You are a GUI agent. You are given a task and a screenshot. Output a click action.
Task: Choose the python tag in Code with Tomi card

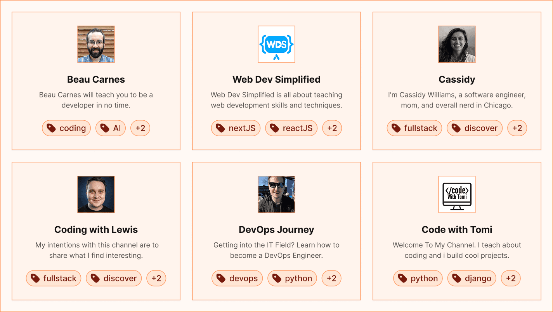(x=418, y=278)
